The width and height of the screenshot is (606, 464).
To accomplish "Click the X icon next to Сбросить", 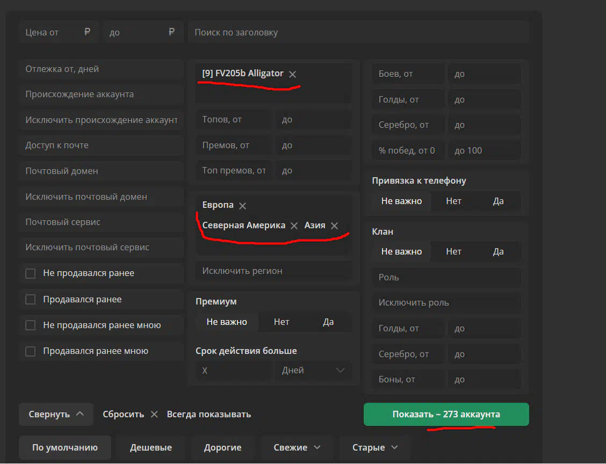I will point(154,414).
